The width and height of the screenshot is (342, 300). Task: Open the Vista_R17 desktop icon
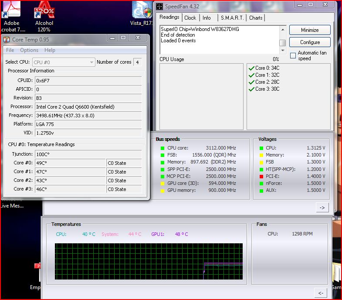pyautogui.click(x=142, y=14)
